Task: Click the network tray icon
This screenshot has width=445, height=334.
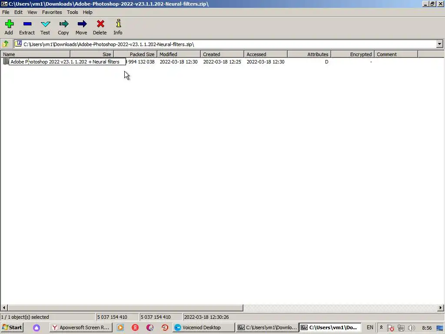Action: coord(401,328)
